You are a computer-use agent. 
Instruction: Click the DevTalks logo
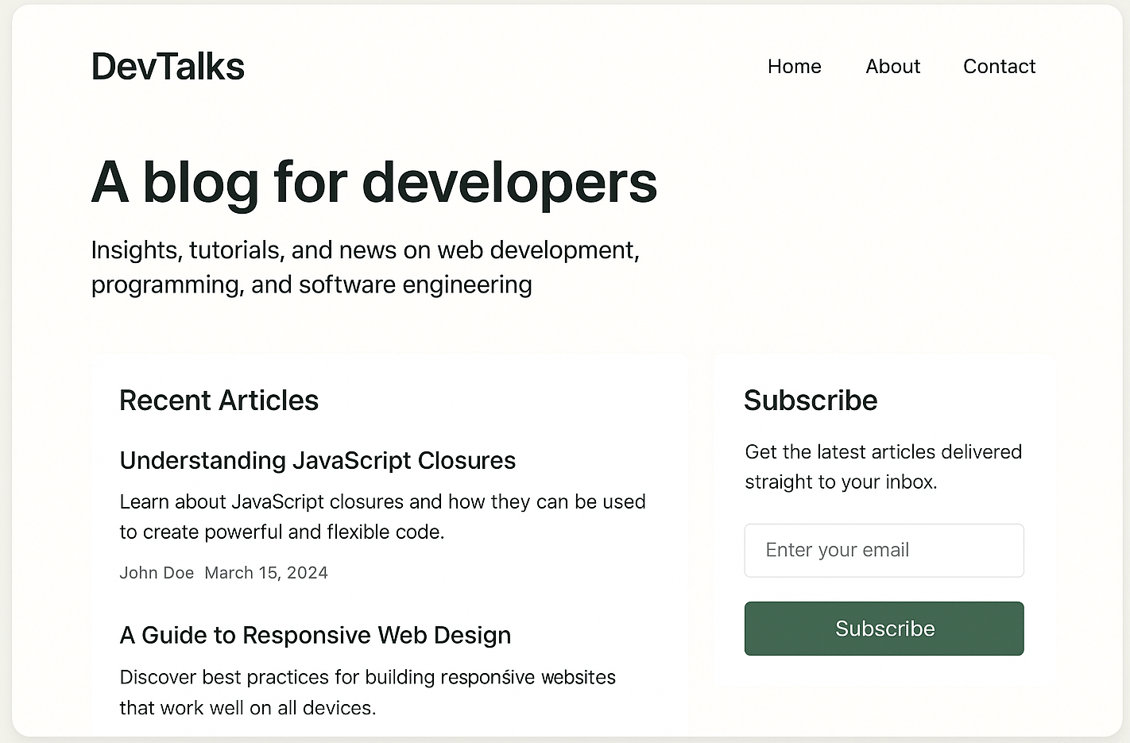[x=168, y=66]
